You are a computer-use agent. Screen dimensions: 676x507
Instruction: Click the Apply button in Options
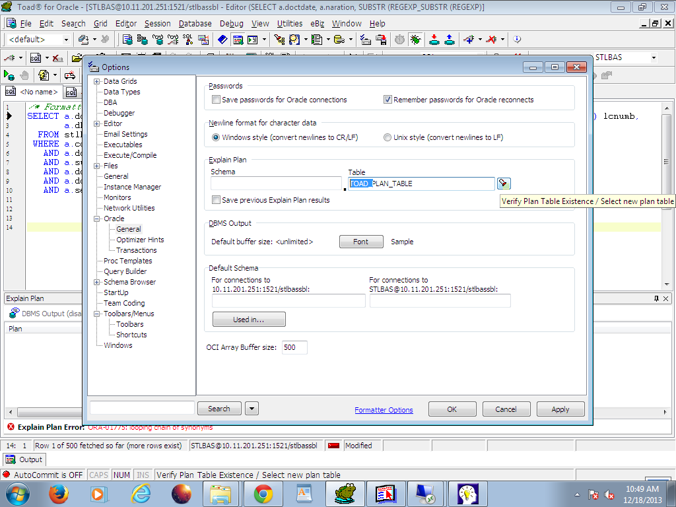point(560,409)
